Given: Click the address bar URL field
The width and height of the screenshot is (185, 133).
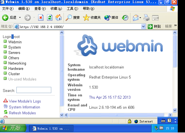Looking at the screenshot, I should click(80, 27).
